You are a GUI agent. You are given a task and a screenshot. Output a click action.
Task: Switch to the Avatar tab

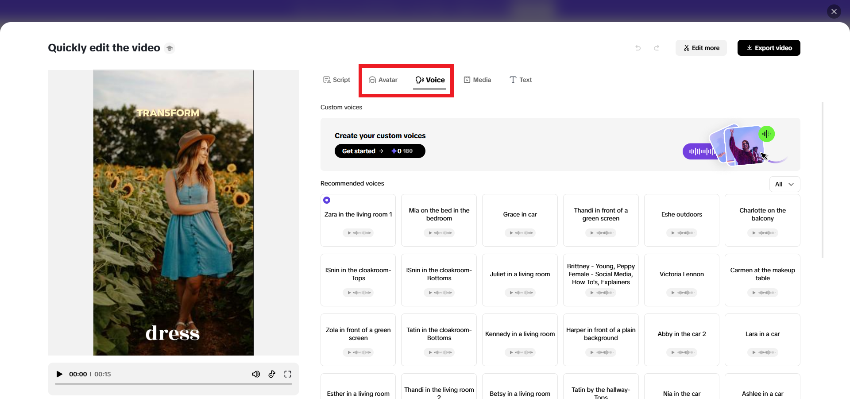(x=383, y=80)
